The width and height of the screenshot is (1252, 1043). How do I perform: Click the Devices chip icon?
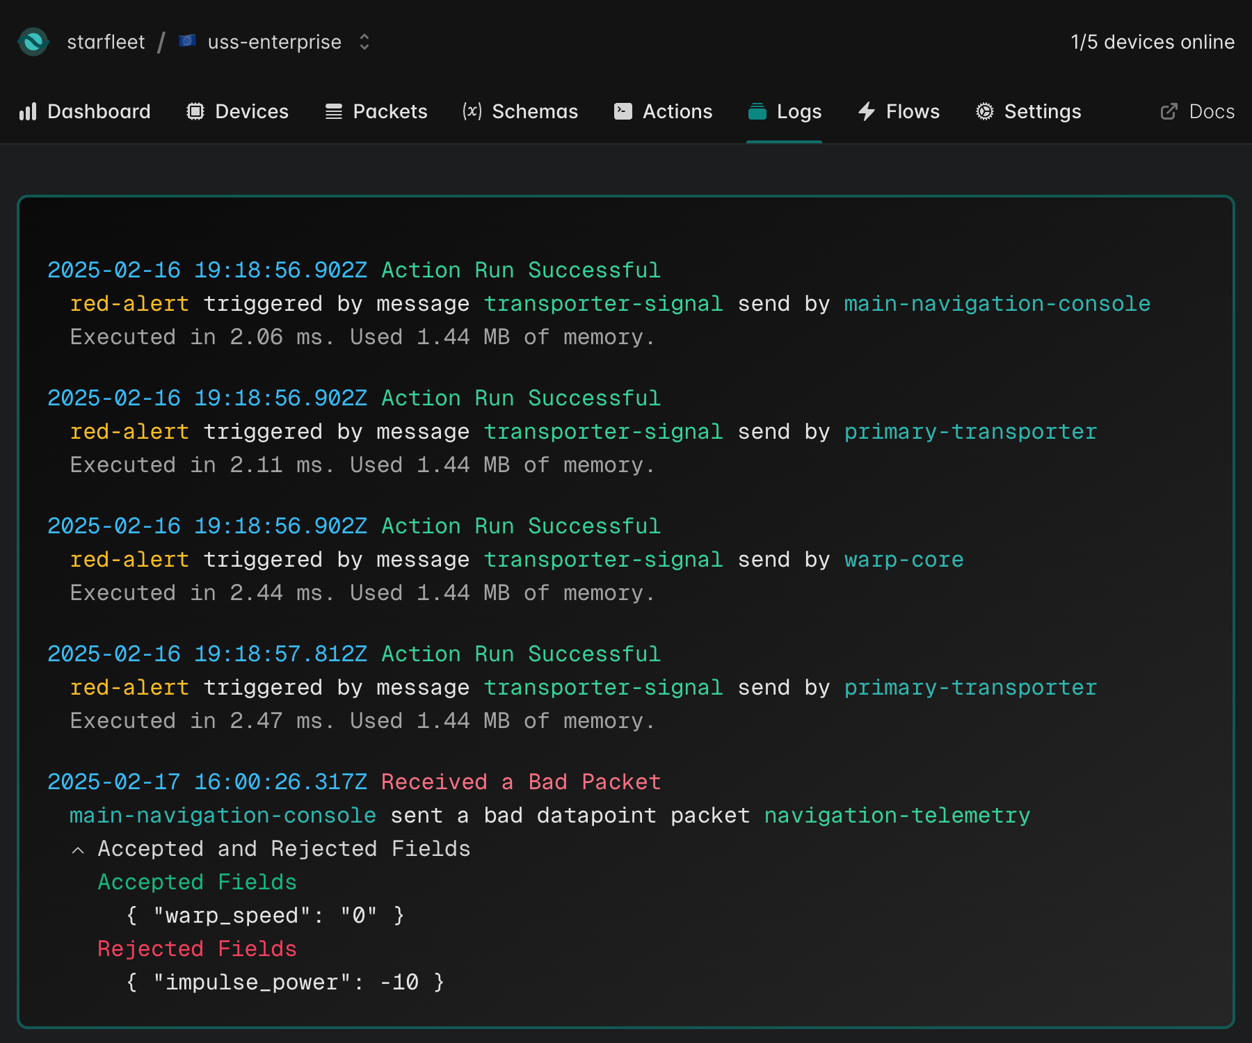(195, 112)
